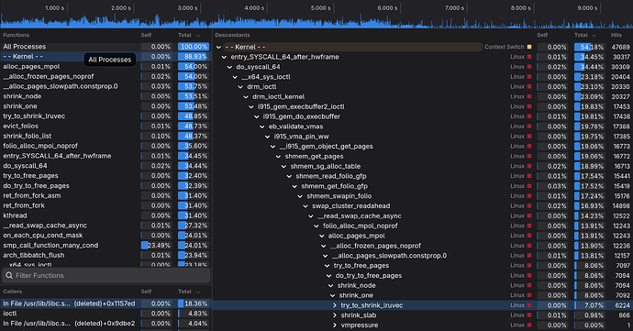Click the red Linux marker beside do_syscall_64
633x331 pixels.
[529, 67]
